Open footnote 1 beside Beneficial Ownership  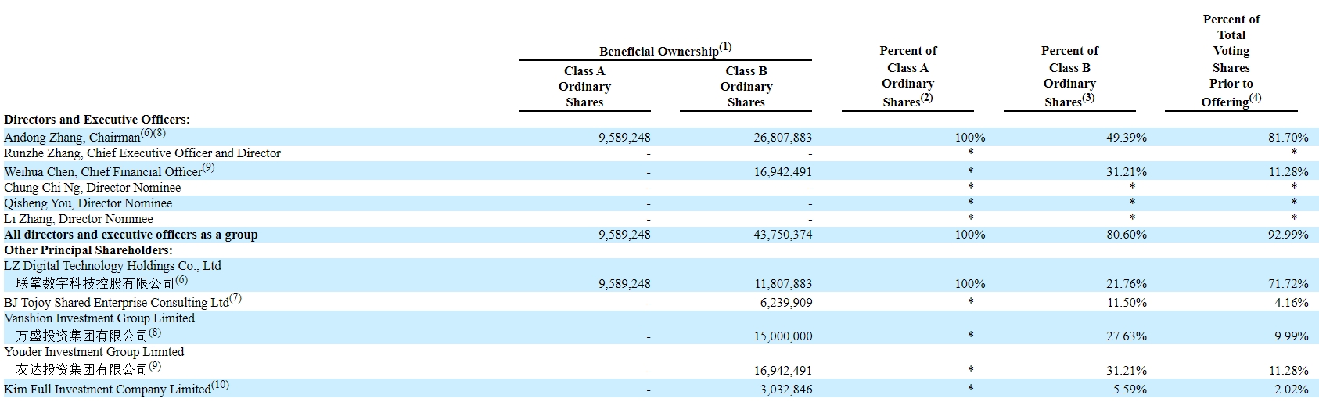click(725, 47)
